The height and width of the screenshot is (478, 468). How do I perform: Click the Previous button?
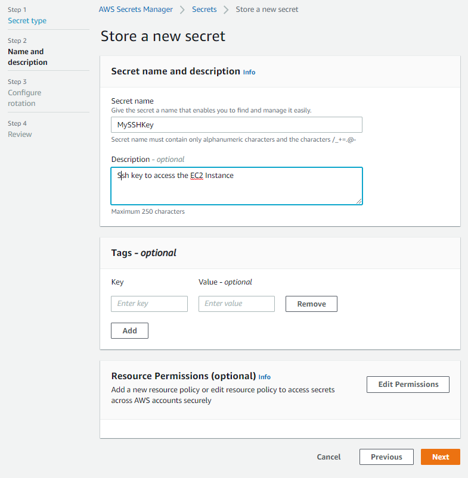point(386,457)
